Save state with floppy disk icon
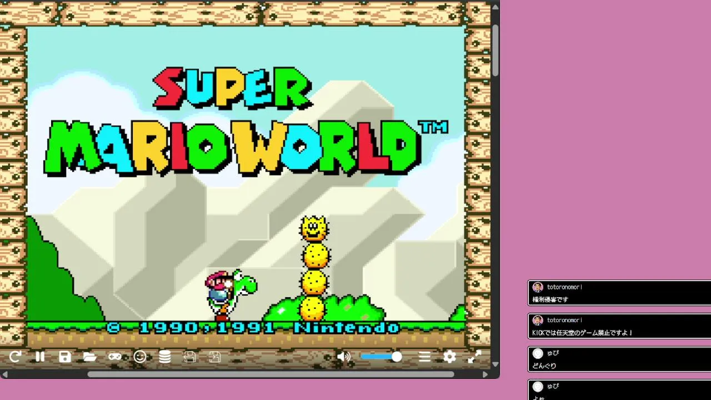The height and width of the screenshot is (400, 711). pos(65,357)
